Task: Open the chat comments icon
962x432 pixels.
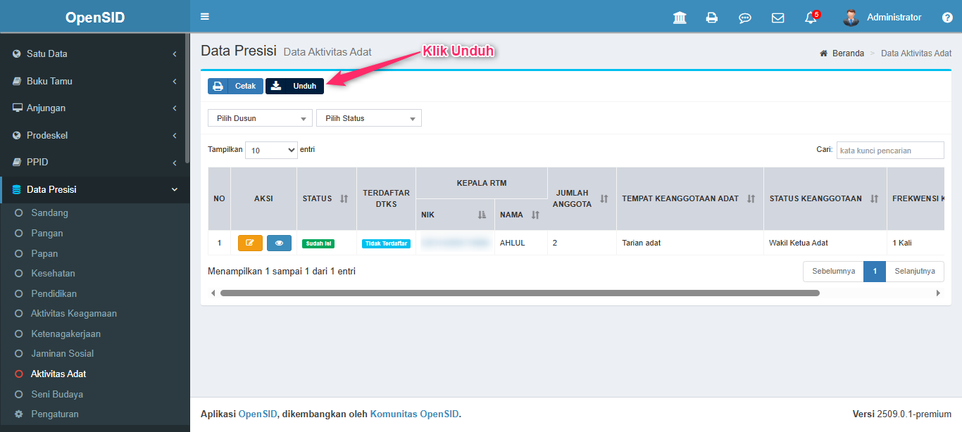Action: click(744, 18)
